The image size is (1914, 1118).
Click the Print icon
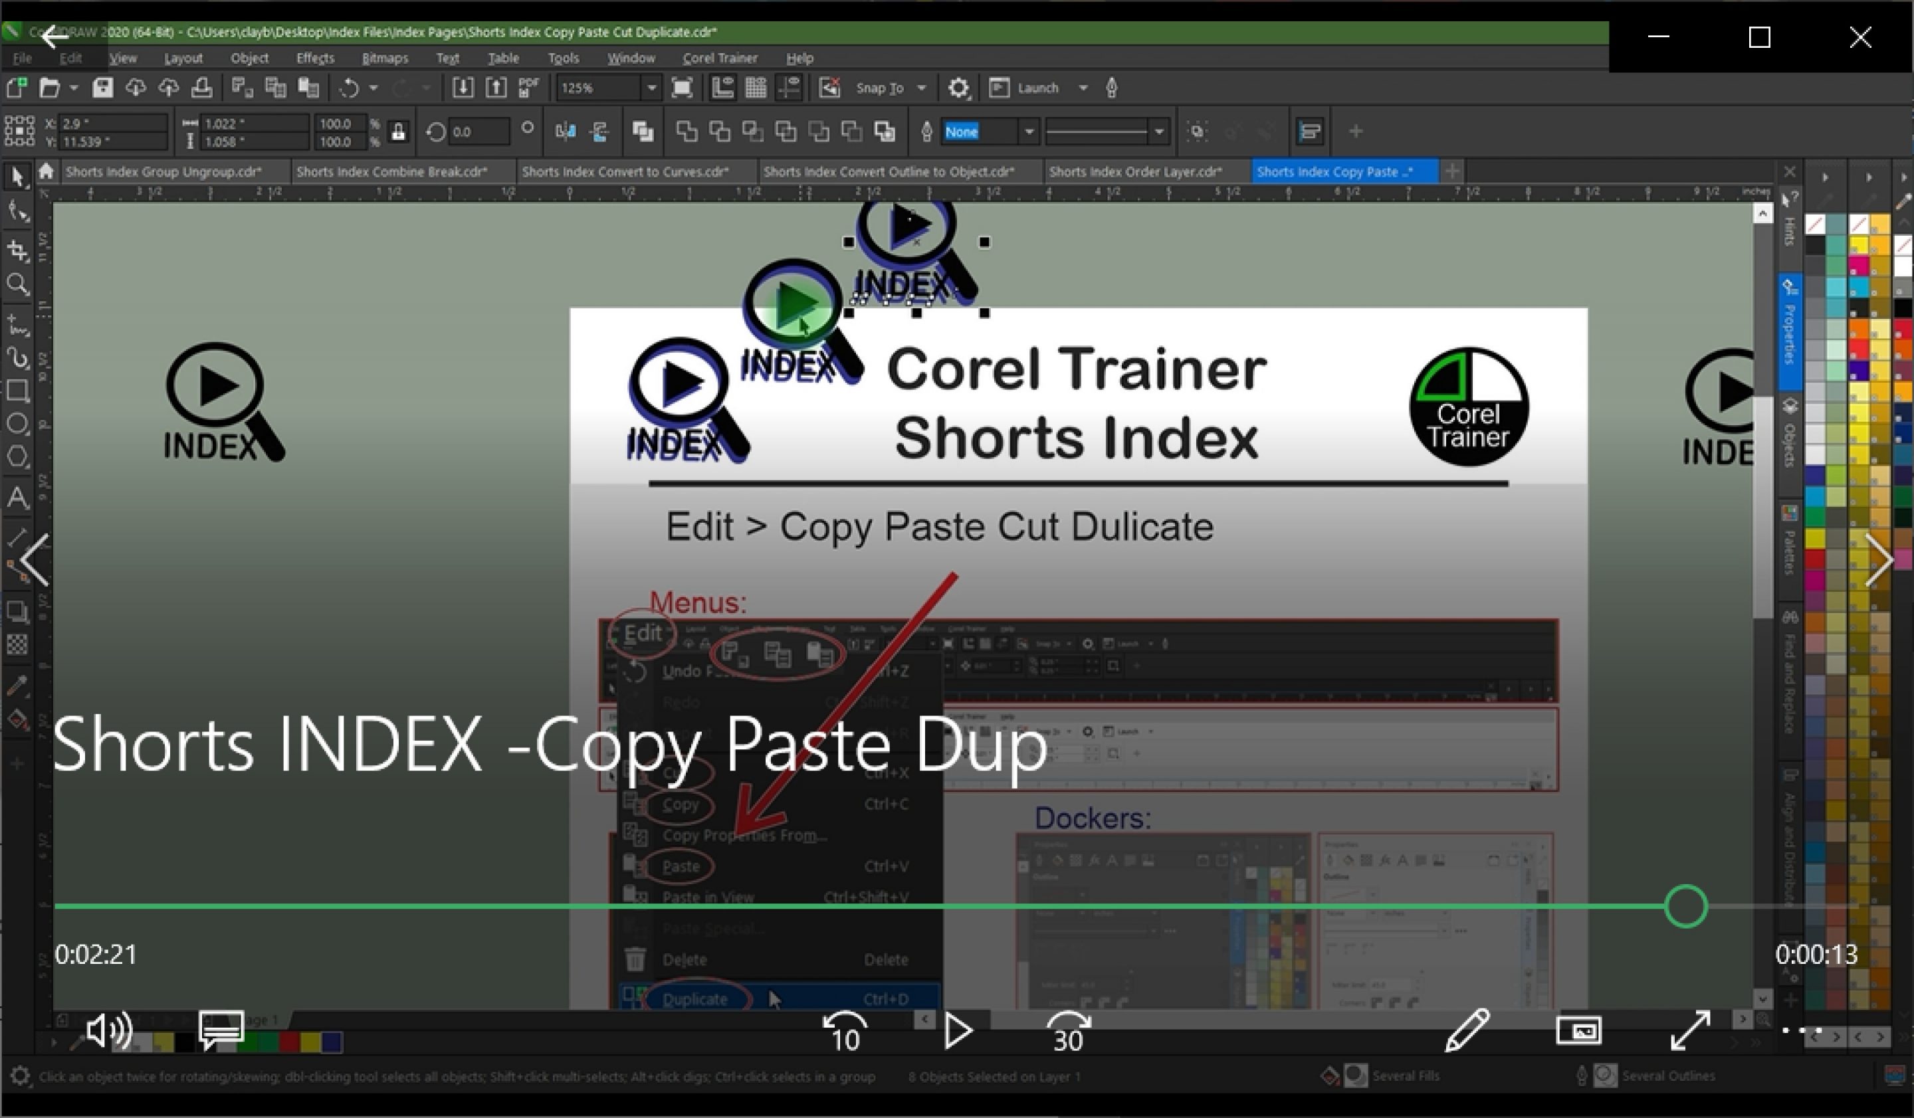(201, 88)
